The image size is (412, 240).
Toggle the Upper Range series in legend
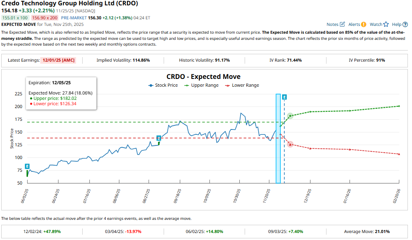[x=199, y=85]
